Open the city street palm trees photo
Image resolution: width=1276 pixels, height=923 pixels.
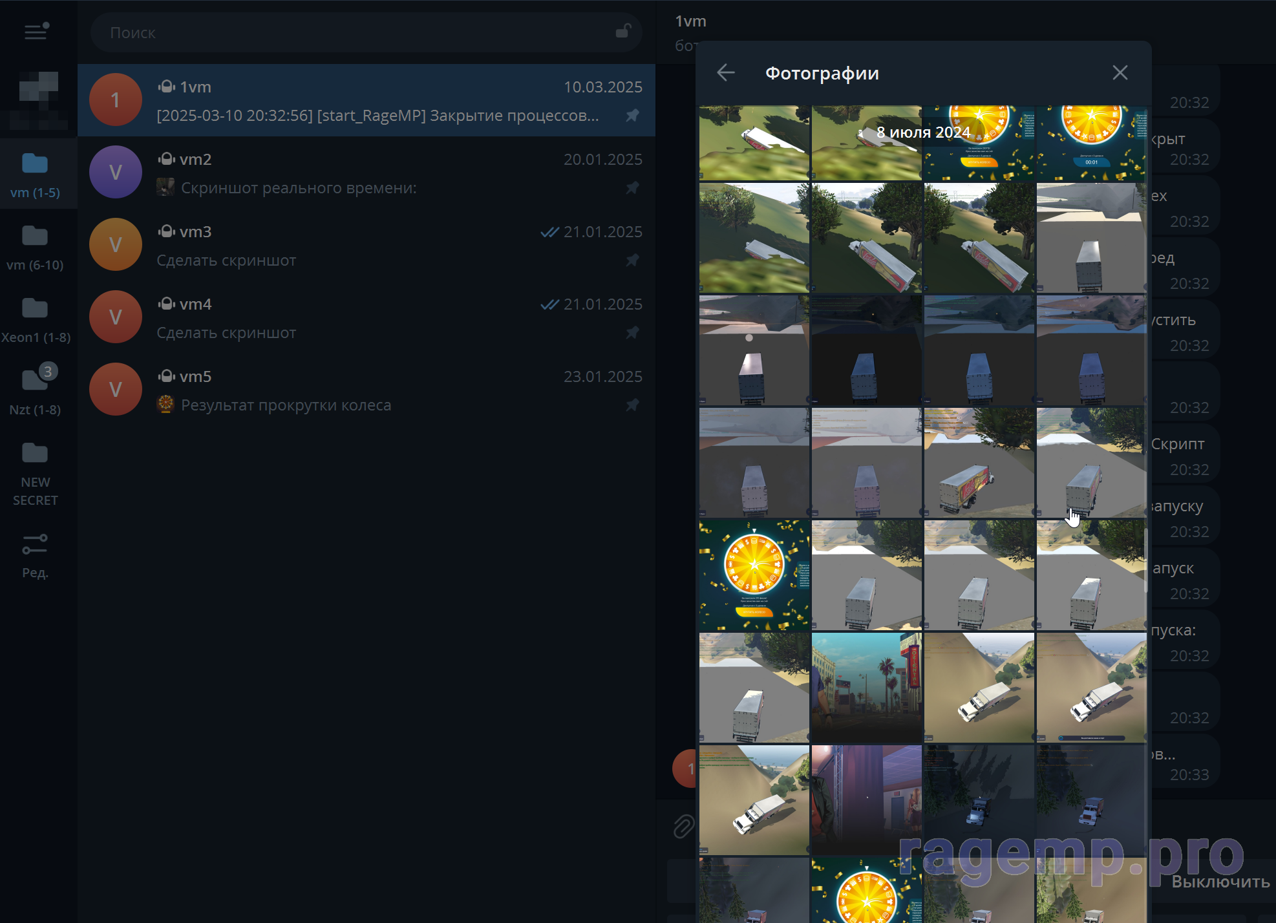[866, 688]
